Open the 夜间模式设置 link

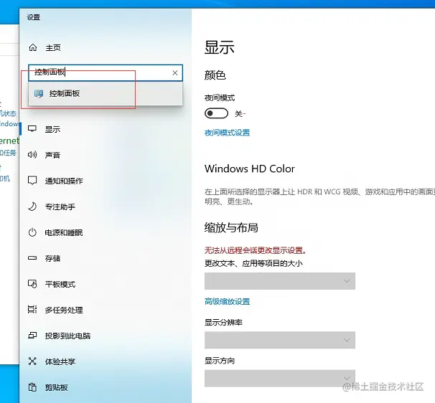[x=228, y=133]
